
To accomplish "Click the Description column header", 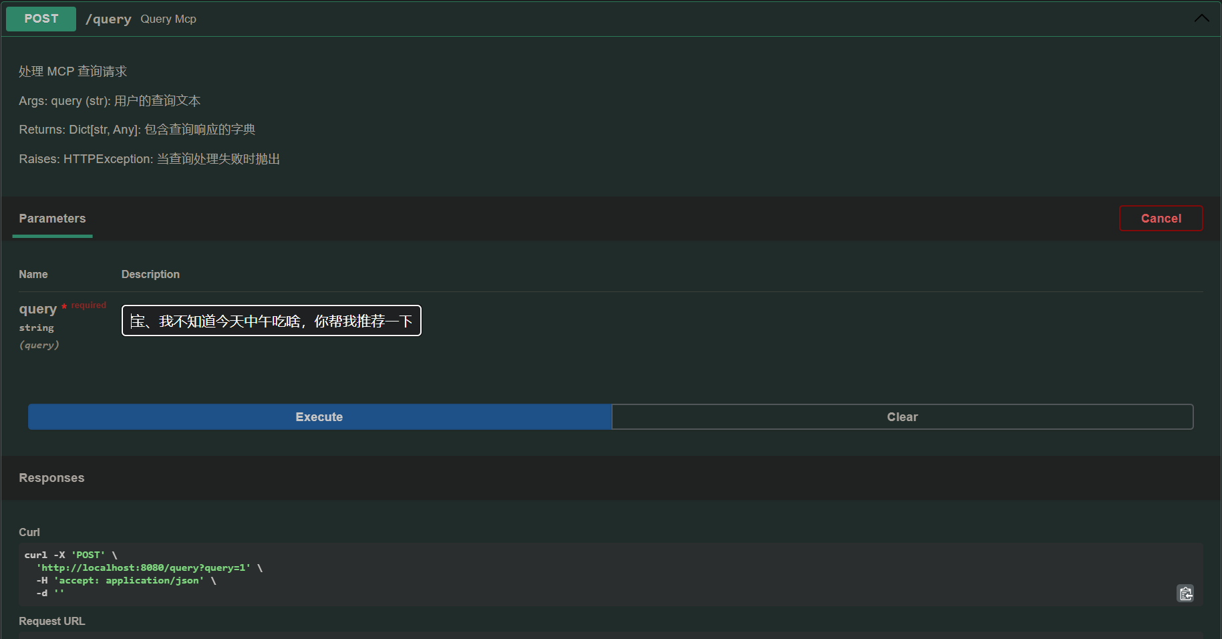I will point(150,274).
